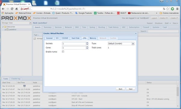The height and width of the screenshot is (109, 181).
Task: Open the Storage View dropdown
Action: pos(30,23)
